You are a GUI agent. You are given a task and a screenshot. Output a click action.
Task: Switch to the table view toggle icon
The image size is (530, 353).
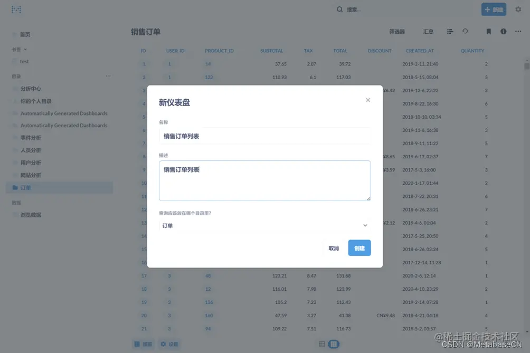(x=322, y=344)
